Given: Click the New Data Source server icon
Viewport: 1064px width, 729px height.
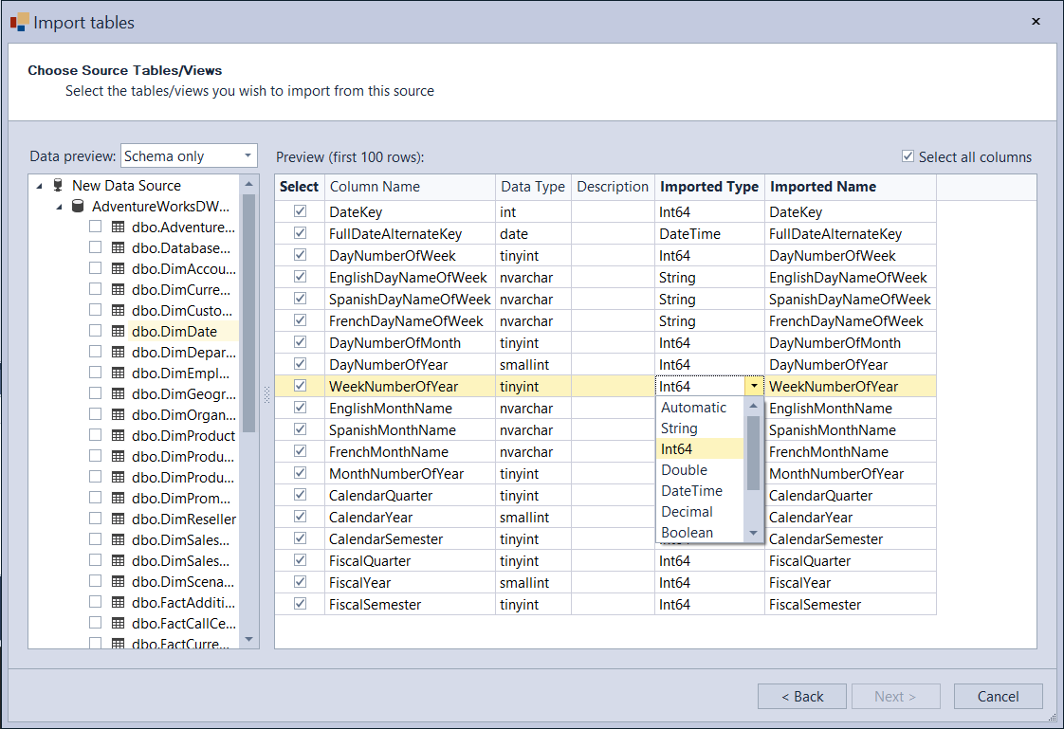Looking at the screenshot, I should point(59,186).
